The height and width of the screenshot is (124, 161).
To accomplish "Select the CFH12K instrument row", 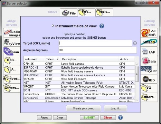I will pos(79,64).
